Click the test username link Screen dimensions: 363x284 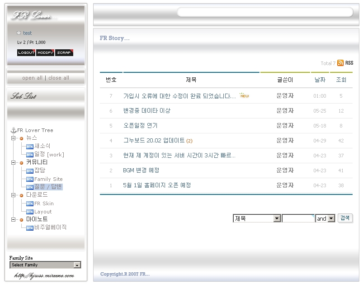click(x=27, y=33)
